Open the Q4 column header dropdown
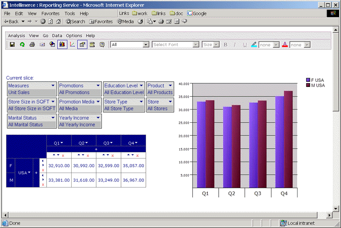 (136, 143)
